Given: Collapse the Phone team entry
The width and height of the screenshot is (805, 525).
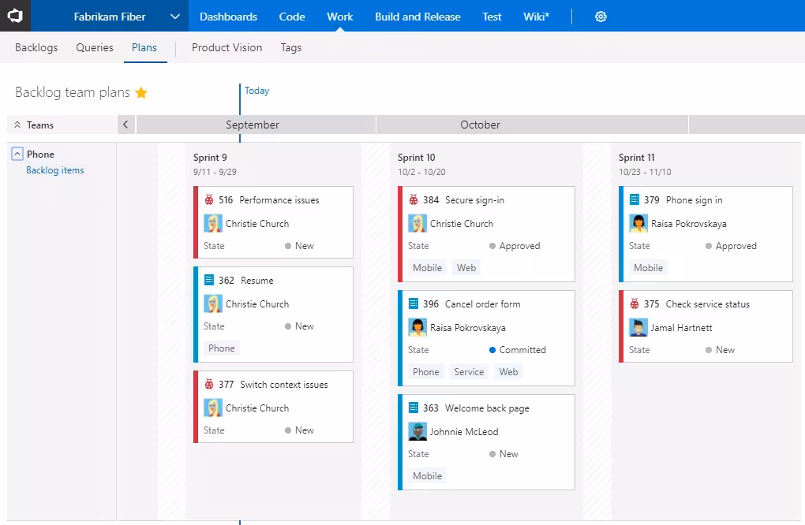Looking at the screenshot, I should pyautogui.click(x=17, y=154).
